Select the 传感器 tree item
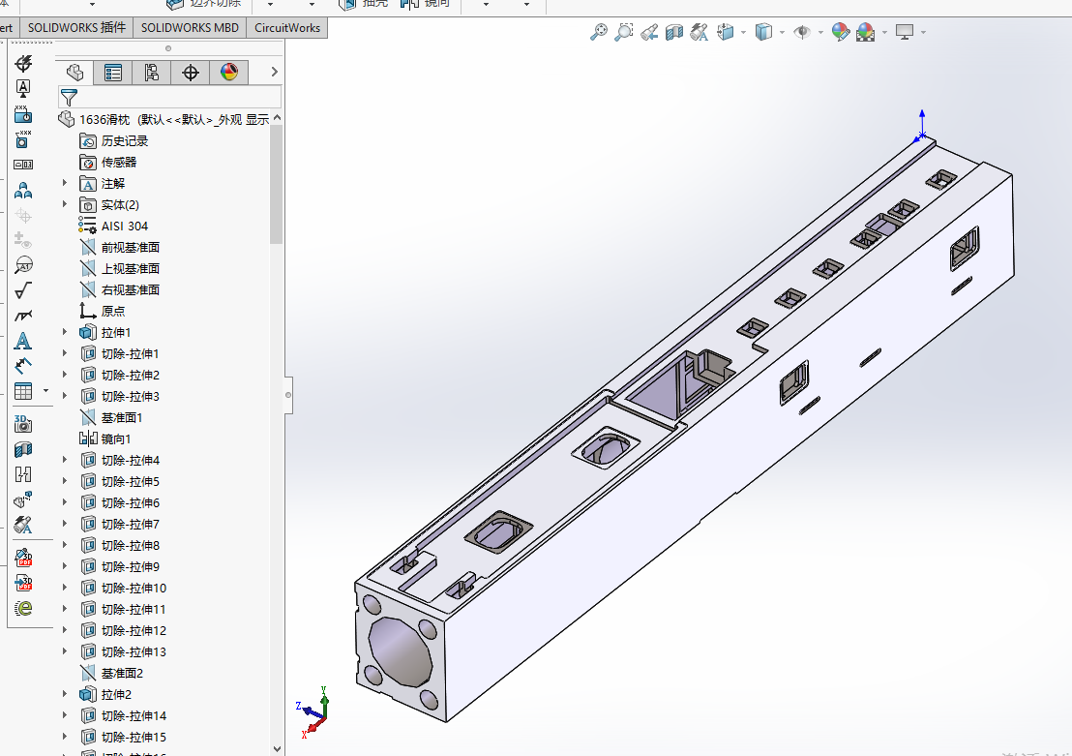 (x=108, y=163)
